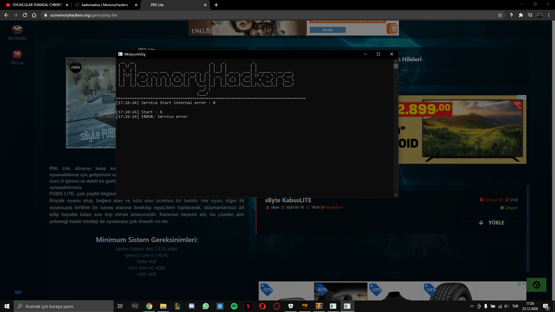This screenshot has width=555, height=312.
Task: Click the İncele button in ING ad
Action: coord(328,30)
